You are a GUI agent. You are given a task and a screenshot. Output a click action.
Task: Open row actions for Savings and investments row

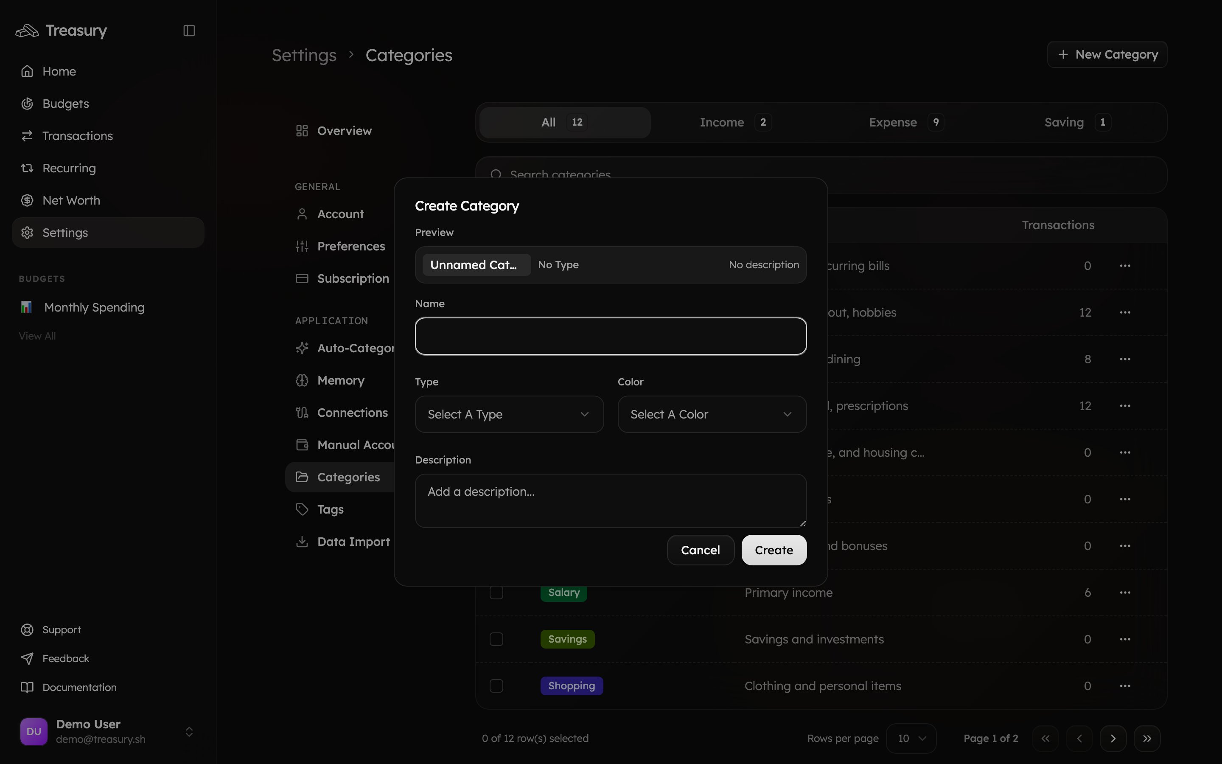[1125, 639]
